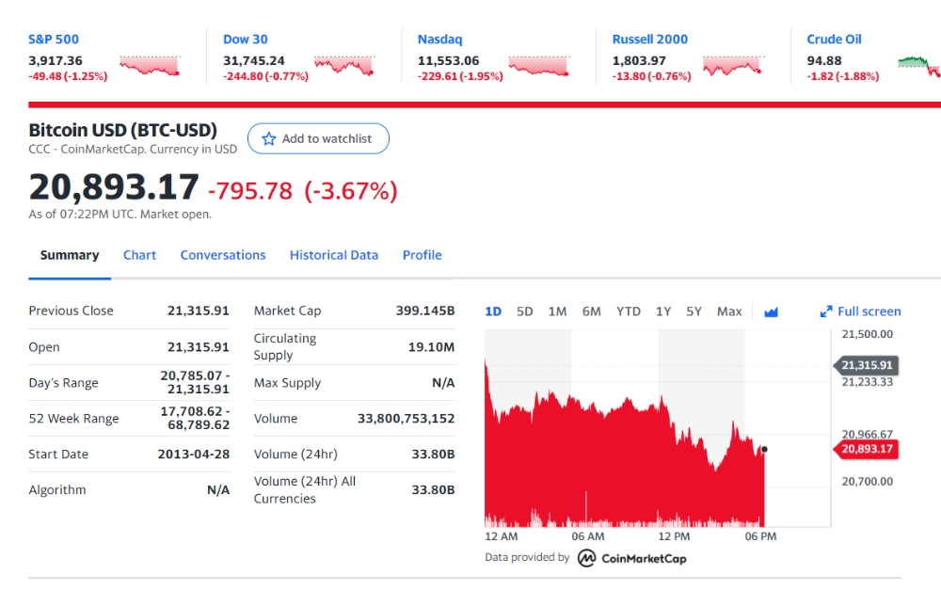The image size is (941, 591).
Task: Select the YTD chart range
Action: [x=629, y=311]
